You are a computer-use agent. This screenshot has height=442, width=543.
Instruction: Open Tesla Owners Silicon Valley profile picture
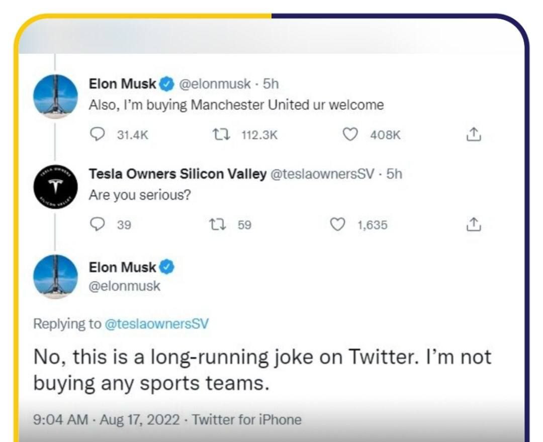click(55, 187)
